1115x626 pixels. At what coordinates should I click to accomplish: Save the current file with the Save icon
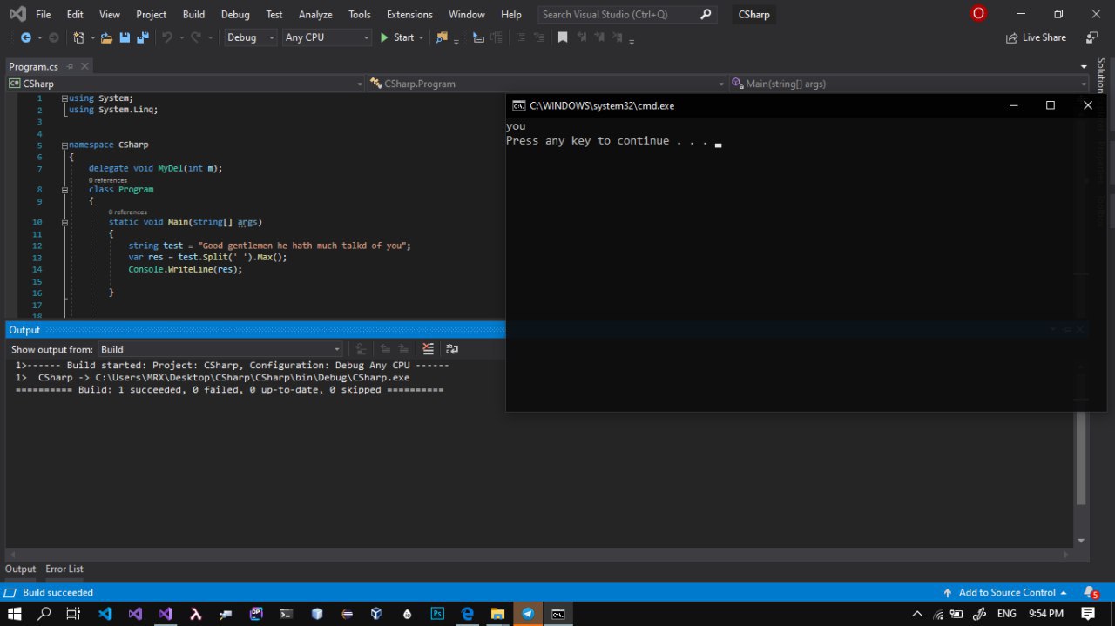(125, 37)
